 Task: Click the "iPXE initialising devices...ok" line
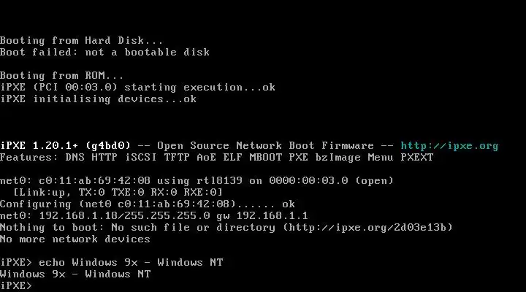(98, 99)
